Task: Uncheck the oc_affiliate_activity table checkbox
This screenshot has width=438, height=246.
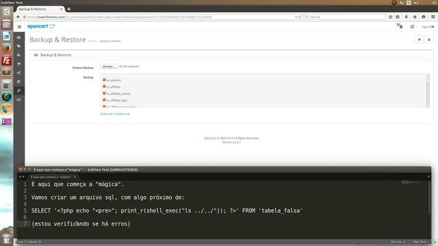Action: pyautogui.click(x=104, y=93)
